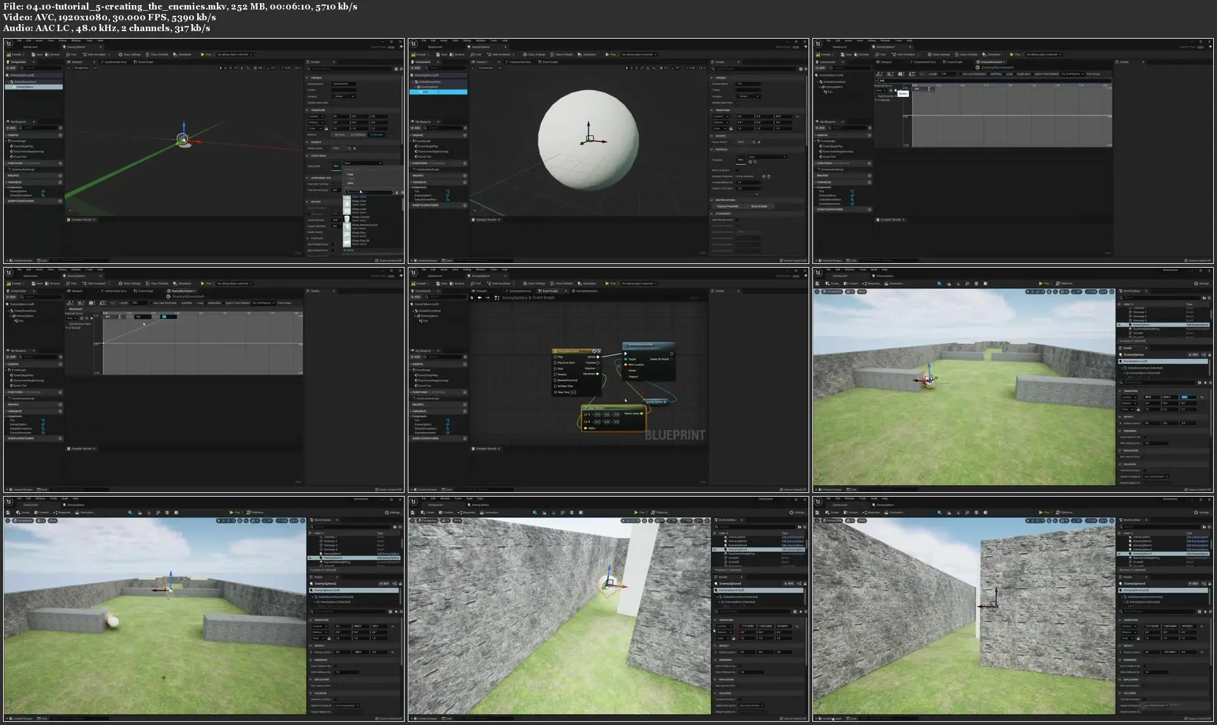Click the file name line in the header
This screenshot has height=725, width=1217.
(x=180, y=6)
